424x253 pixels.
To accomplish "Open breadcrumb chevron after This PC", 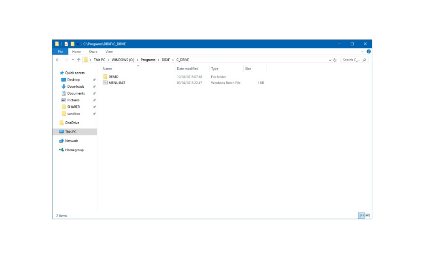I will point(108,60).
